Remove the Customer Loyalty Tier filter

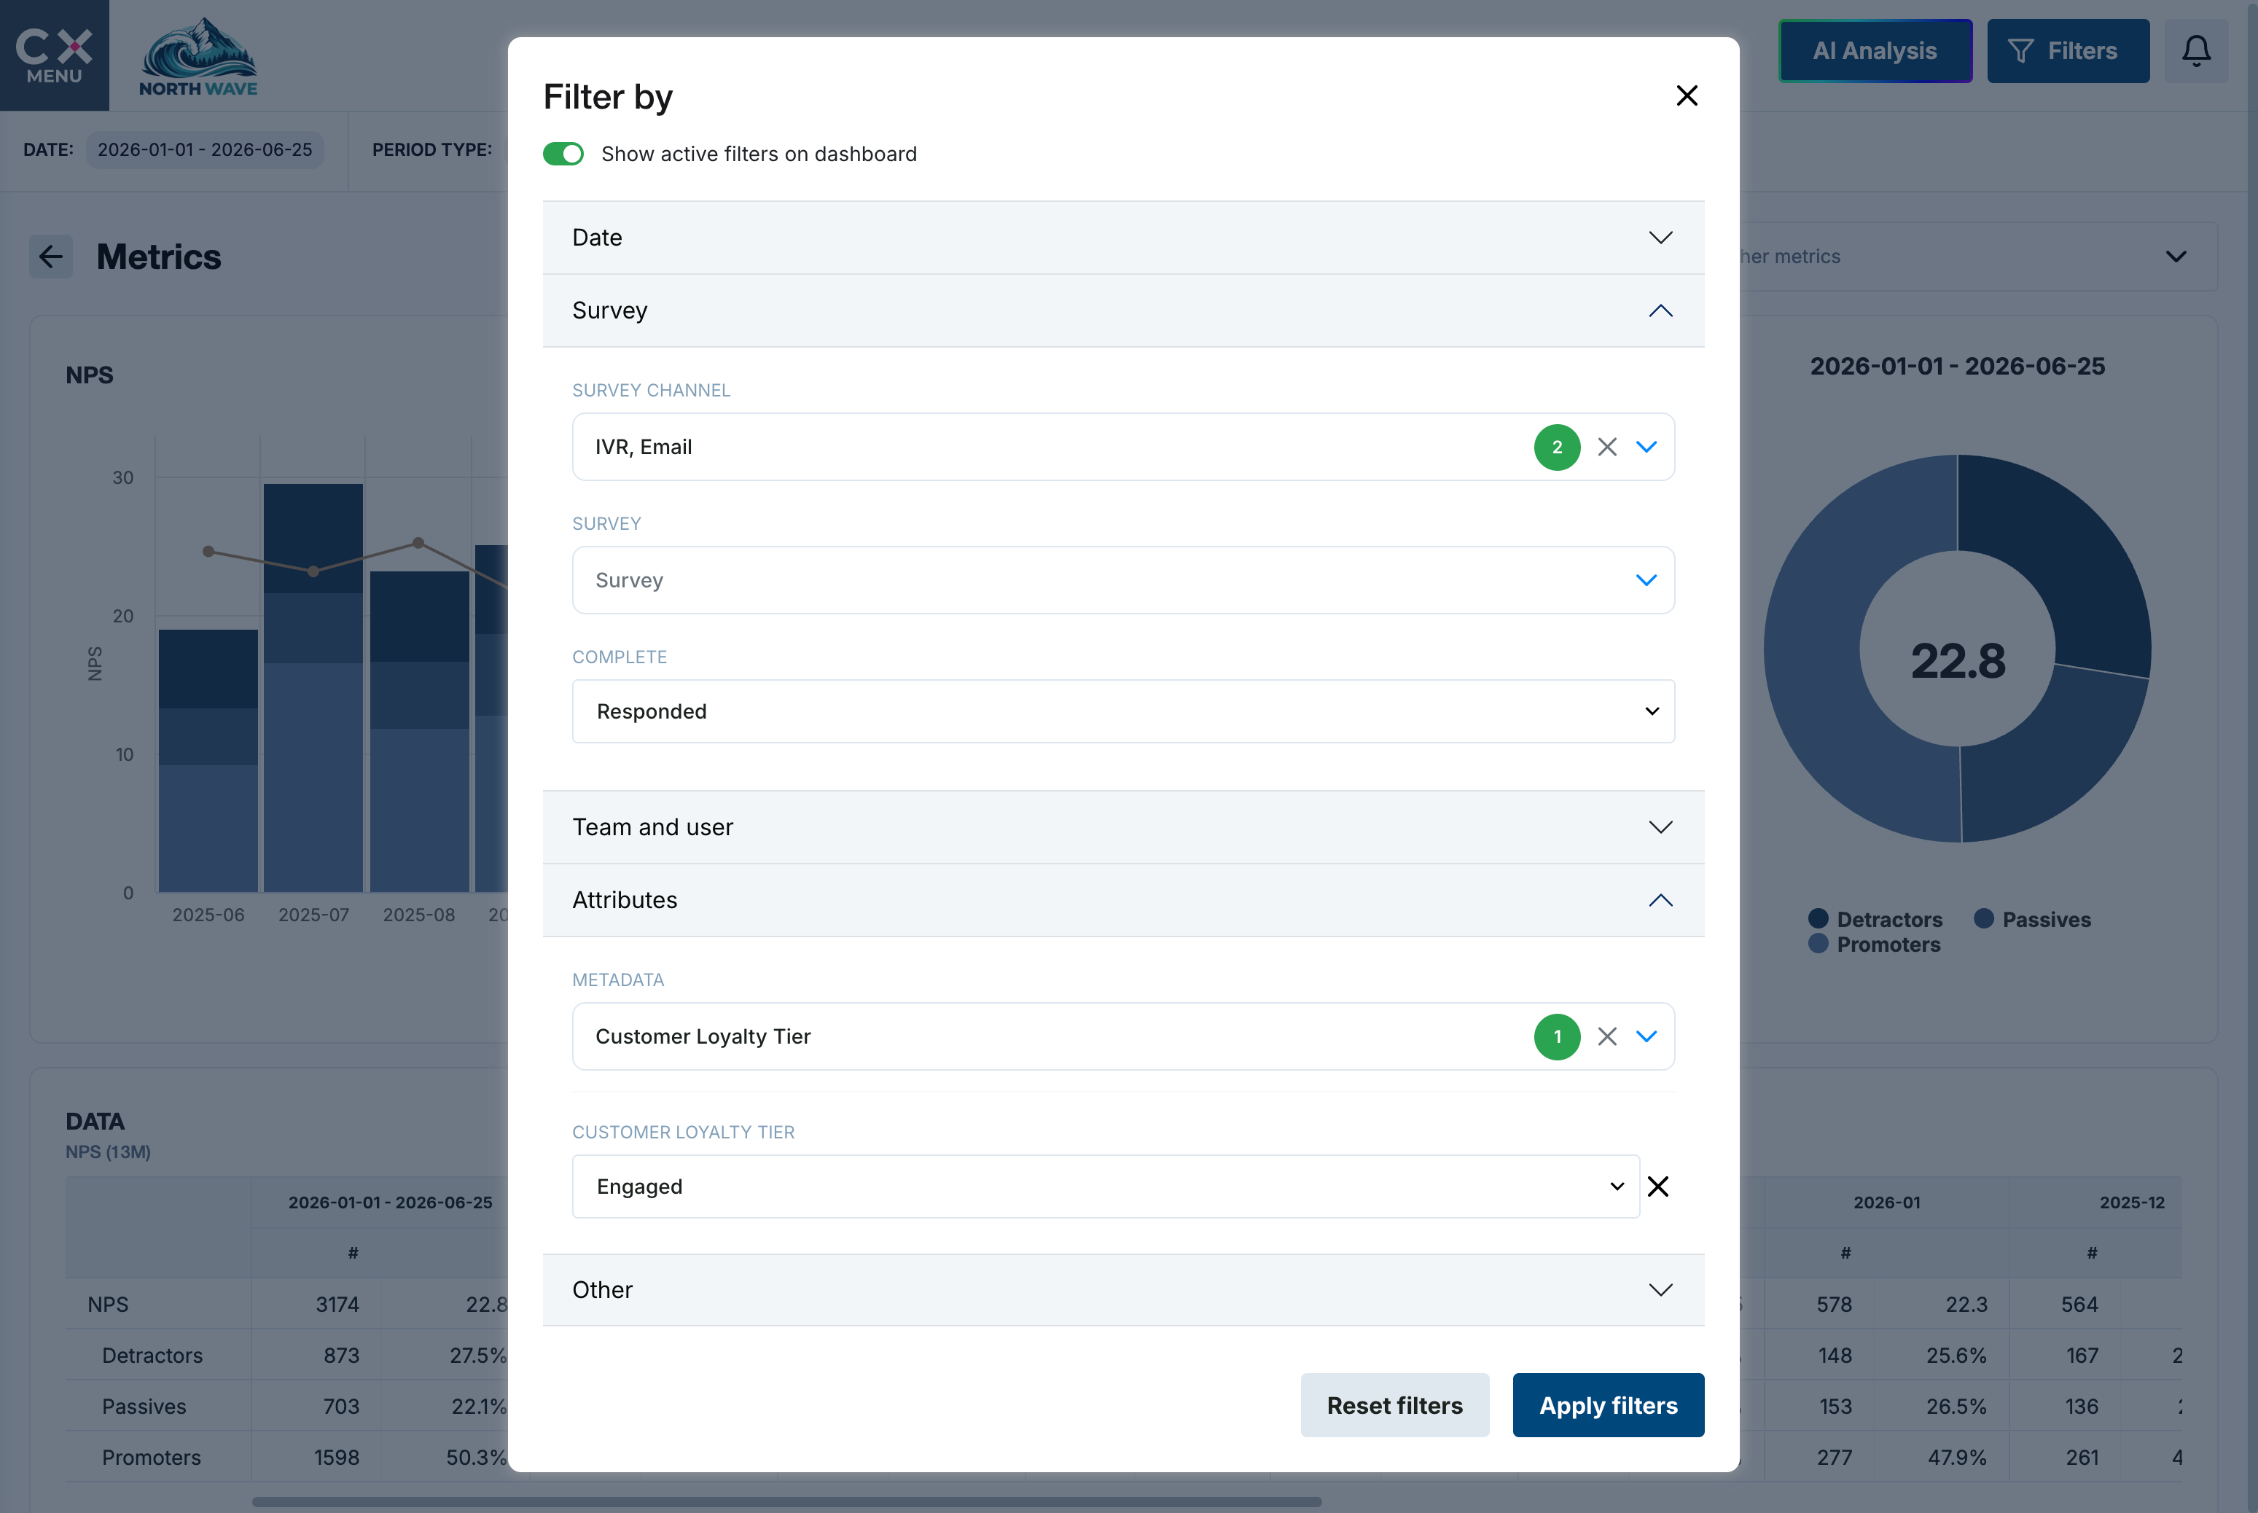1658,1186
